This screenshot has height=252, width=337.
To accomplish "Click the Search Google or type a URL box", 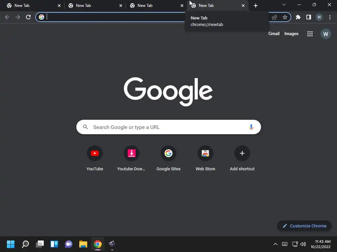I will (x=168, y=127).
